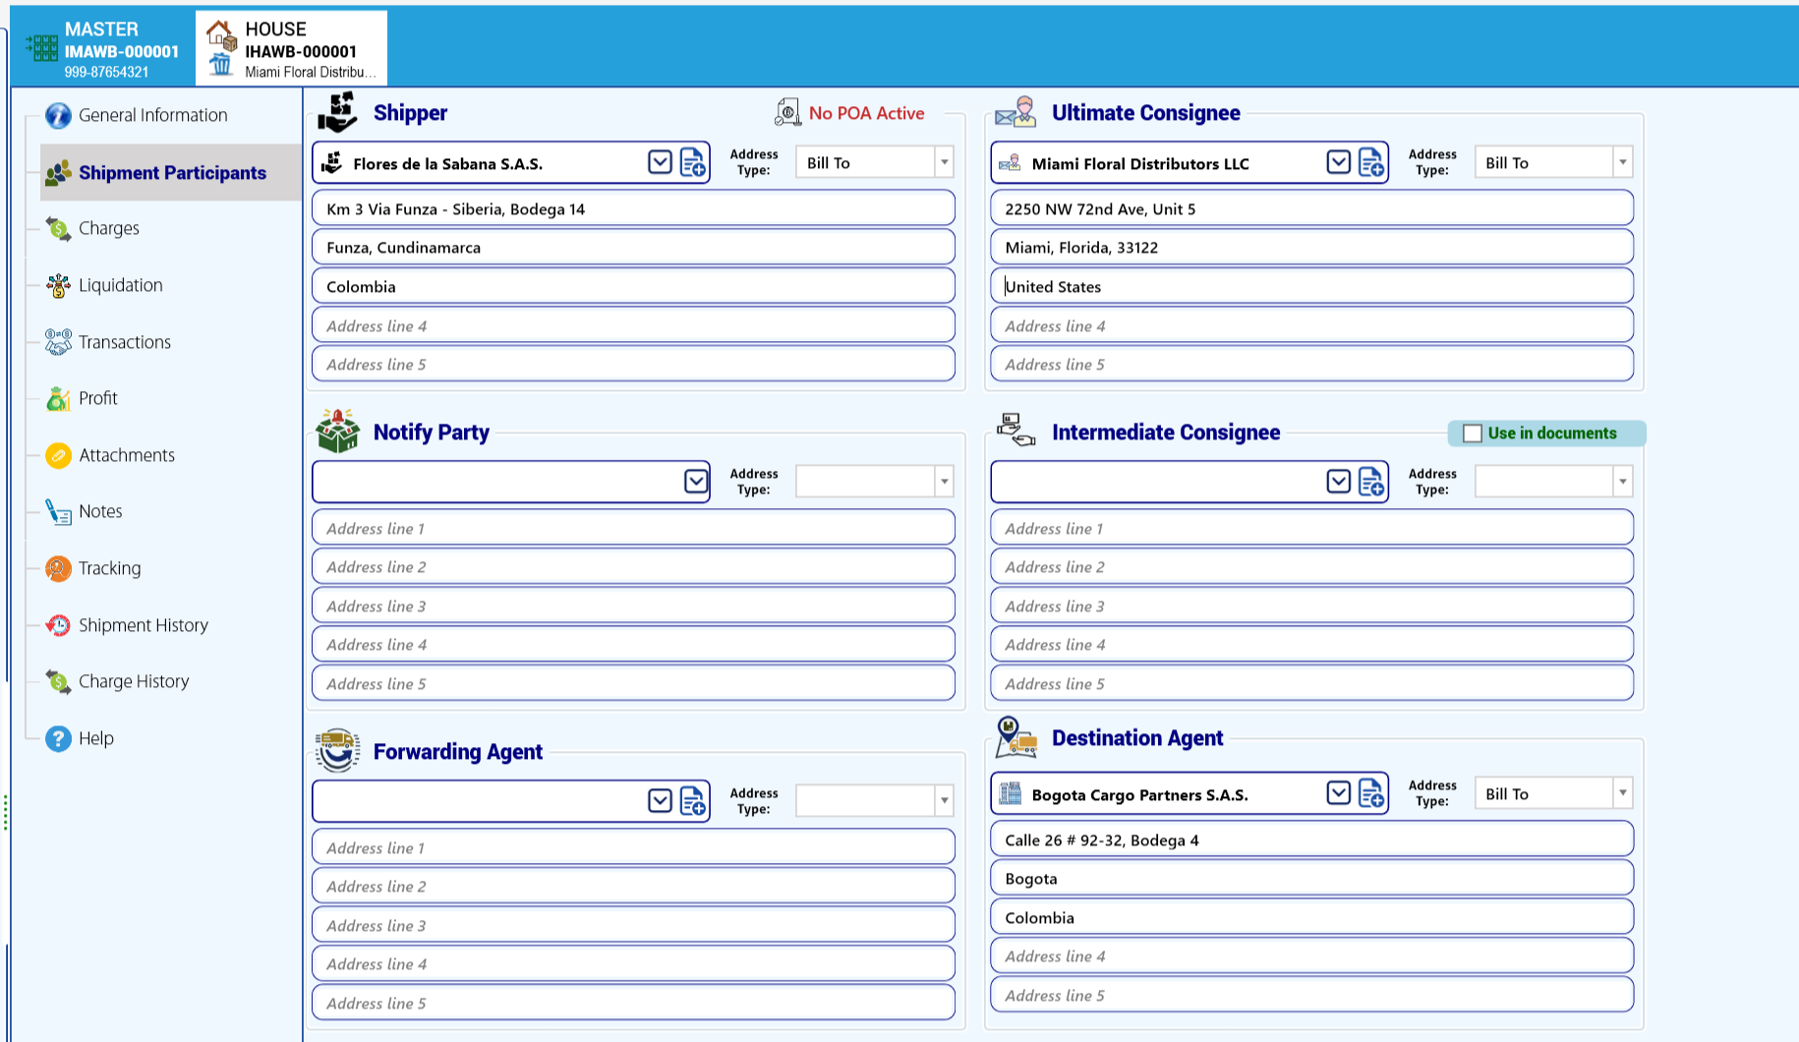The image size is (1799, 1042).
Task: Expand the Shipper Address Type dropdown
Action: click(x=944, y=162)
